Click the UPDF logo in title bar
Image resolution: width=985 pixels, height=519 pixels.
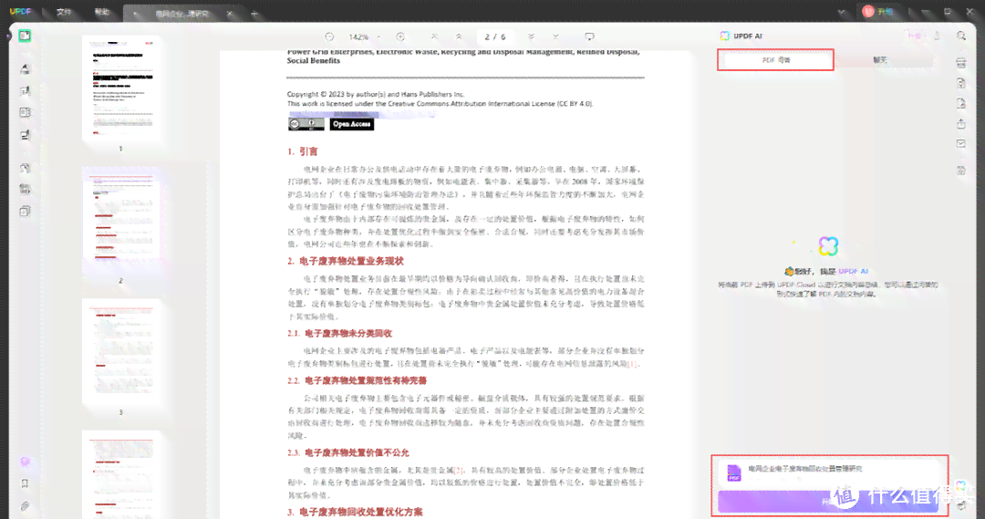21,12
